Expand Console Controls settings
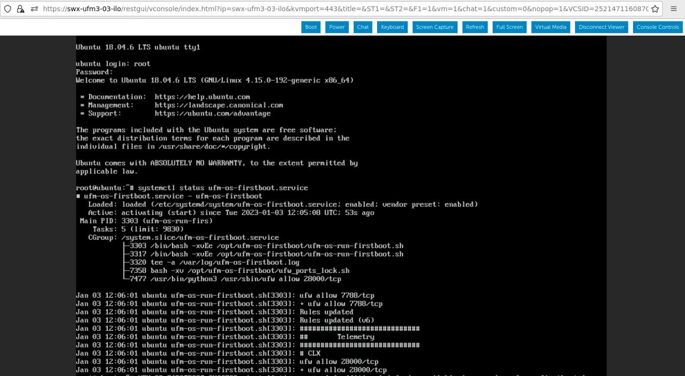The height and width of the screenshot is (376, 685). click(658, 27)
